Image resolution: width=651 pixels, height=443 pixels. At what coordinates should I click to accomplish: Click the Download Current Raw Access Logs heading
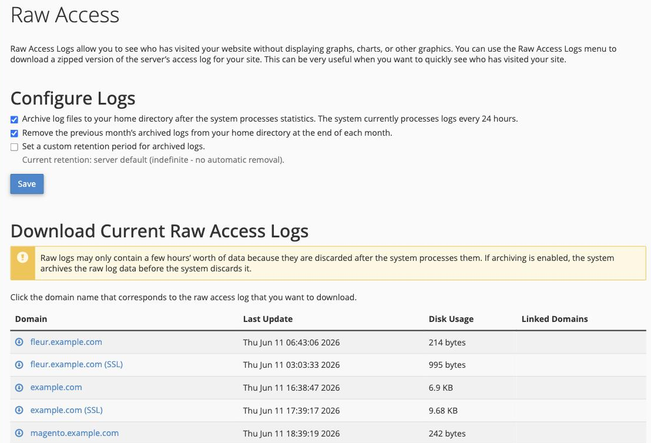[159, 231]
